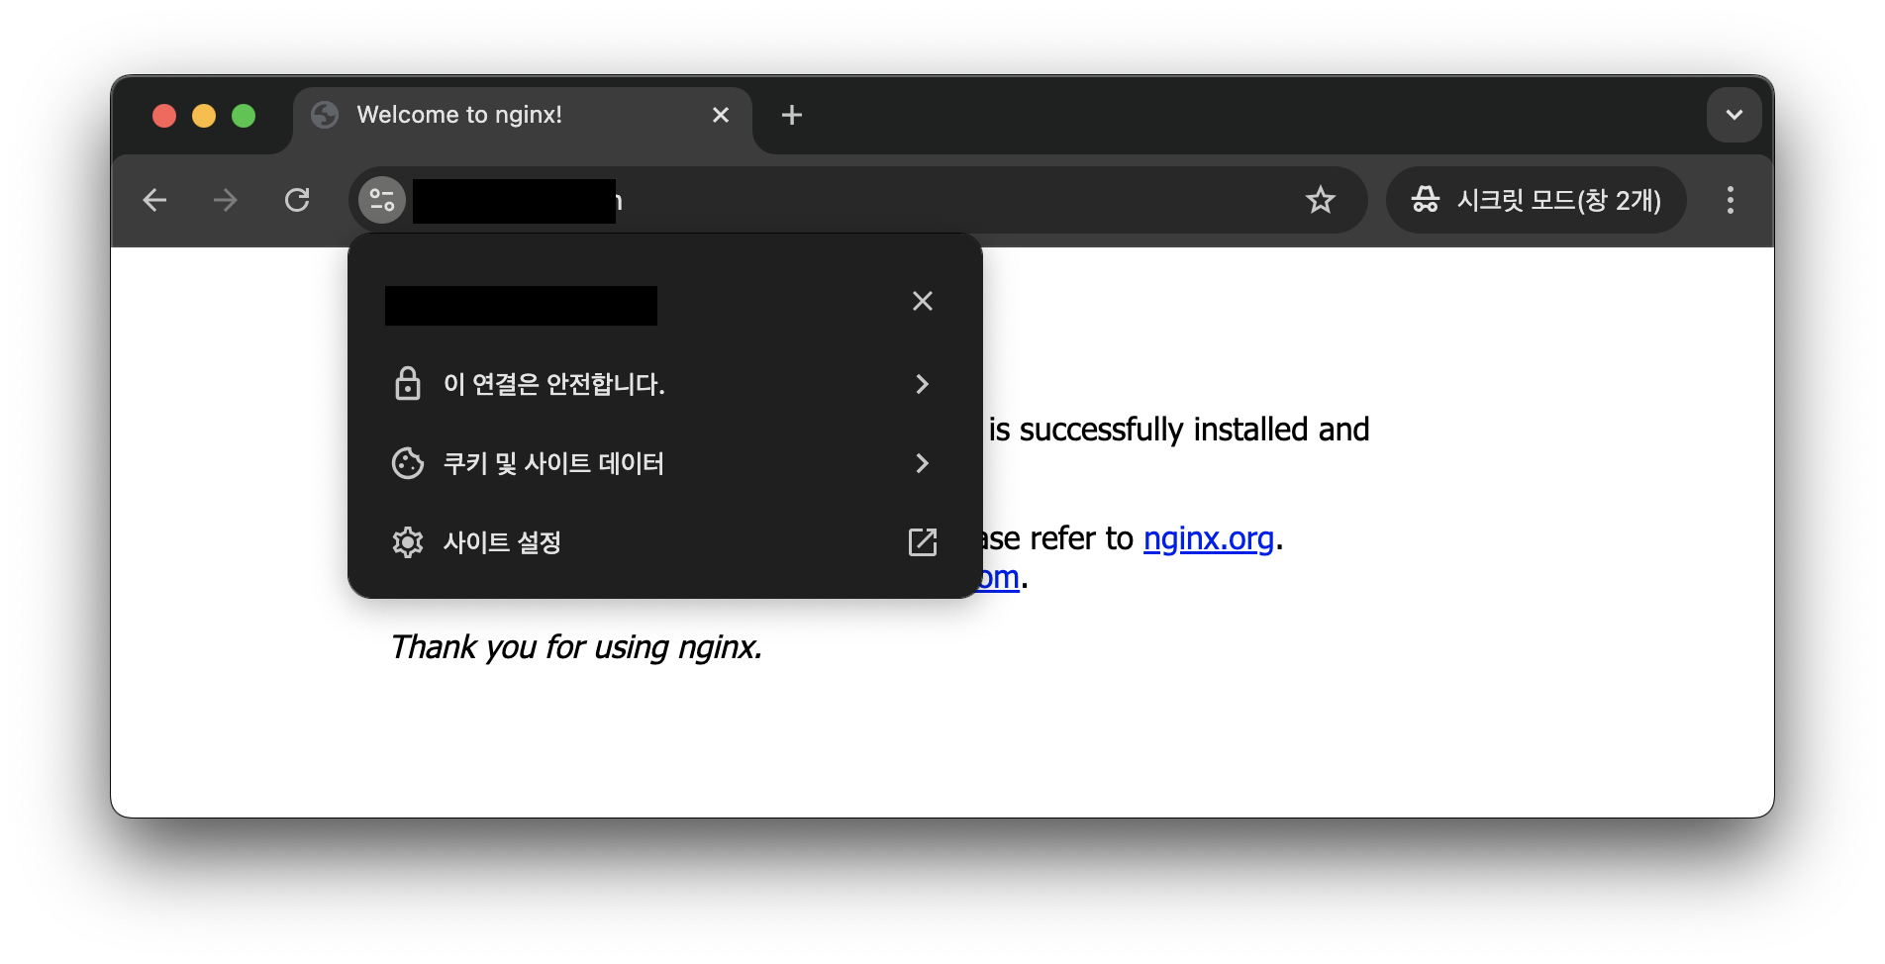Expand the cookies and site data chevron
The image size is (1885, 964).
pyautogui.click(x=923, y=463)
